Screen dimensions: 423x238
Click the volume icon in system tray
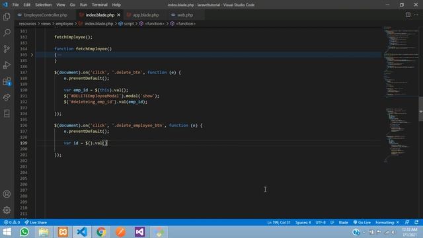coord(393,232)
